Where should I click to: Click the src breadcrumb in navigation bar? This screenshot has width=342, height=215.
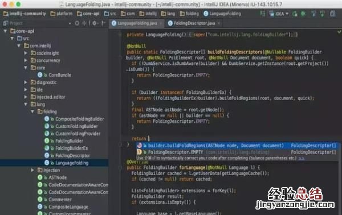click(x=110, y=14)
